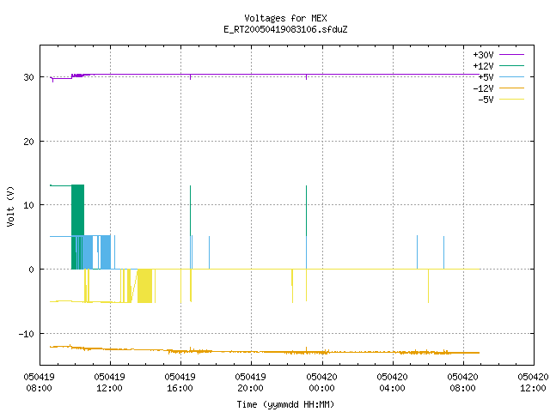
Task: Click the blue +5V legend line sample
Action: (x=511, y=76)
